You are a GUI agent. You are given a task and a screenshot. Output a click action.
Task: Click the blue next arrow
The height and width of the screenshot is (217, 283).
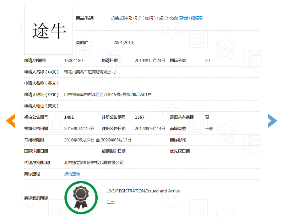(x=272, y=121)
